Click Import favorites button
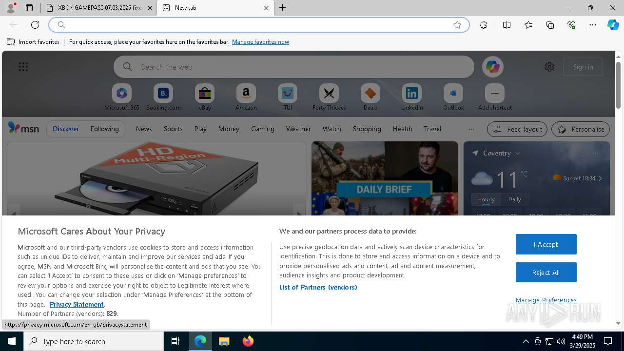This screenshot has height=351, width=624. click(x=33, y=42)
